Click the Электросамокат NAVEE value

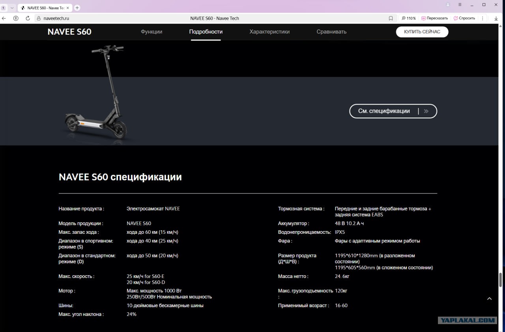point(153,209)
